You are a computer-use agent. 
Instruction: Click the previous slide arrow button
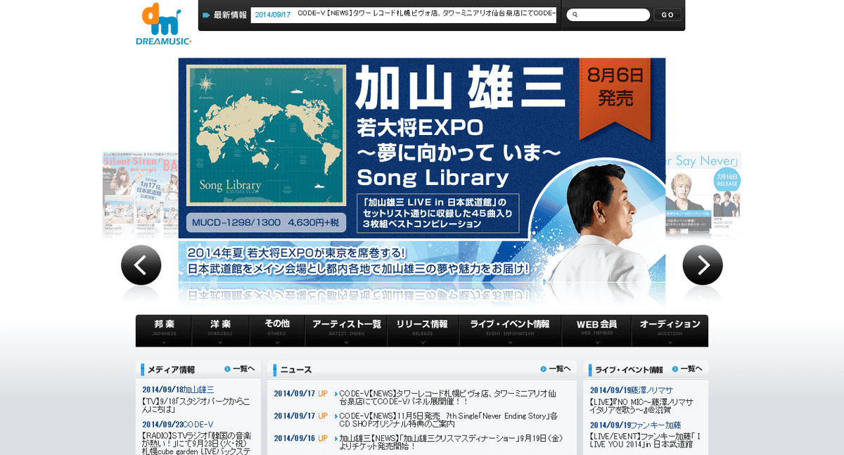[x=141, y=264]
